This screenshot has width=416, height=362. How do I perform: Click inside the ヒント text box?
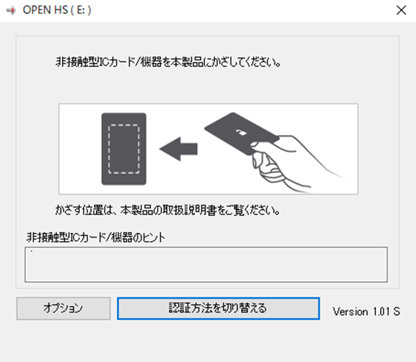click(206, 264)
